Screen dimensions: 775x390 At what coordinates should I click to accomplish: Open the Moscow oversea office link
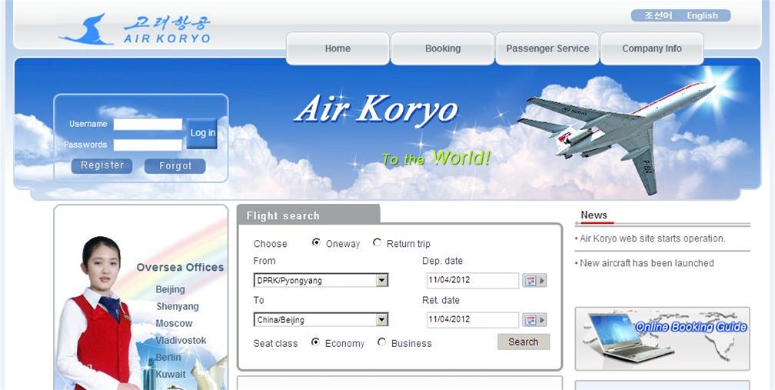tap(174, 324)
